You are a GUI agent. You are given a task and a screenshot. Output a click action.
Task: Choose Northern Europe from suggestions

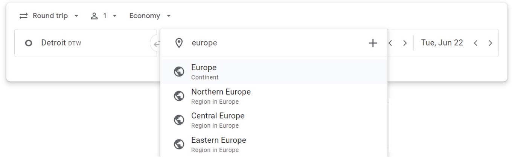pos(274,96)
